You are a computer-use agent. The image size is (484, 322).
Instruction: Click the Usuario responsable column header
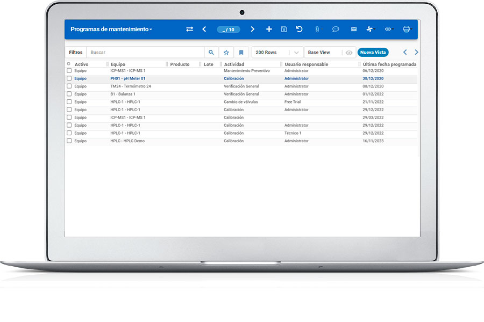coord(306,64)
